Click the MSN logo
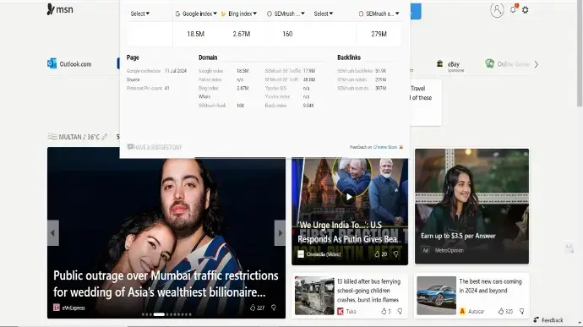583x327 pixels. coord(60,9)
